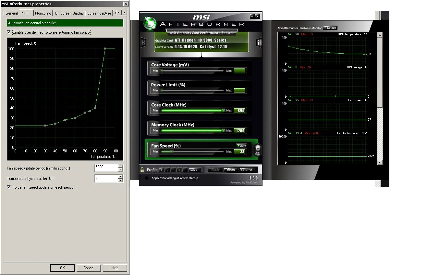Viewport: 427px width, 275px height.
Task: Open the On-Screen Display tab
Action: tap(69, 13)
